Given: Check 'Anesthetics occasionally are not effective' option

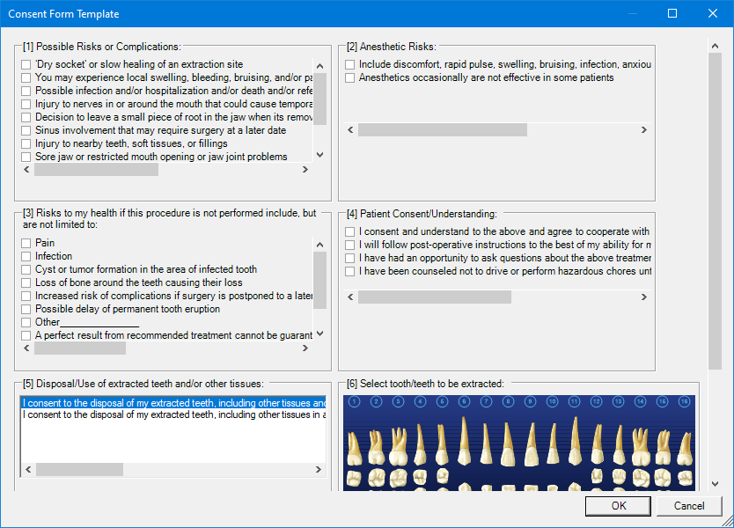Looking at the screenshot, I should click(349, 77).
